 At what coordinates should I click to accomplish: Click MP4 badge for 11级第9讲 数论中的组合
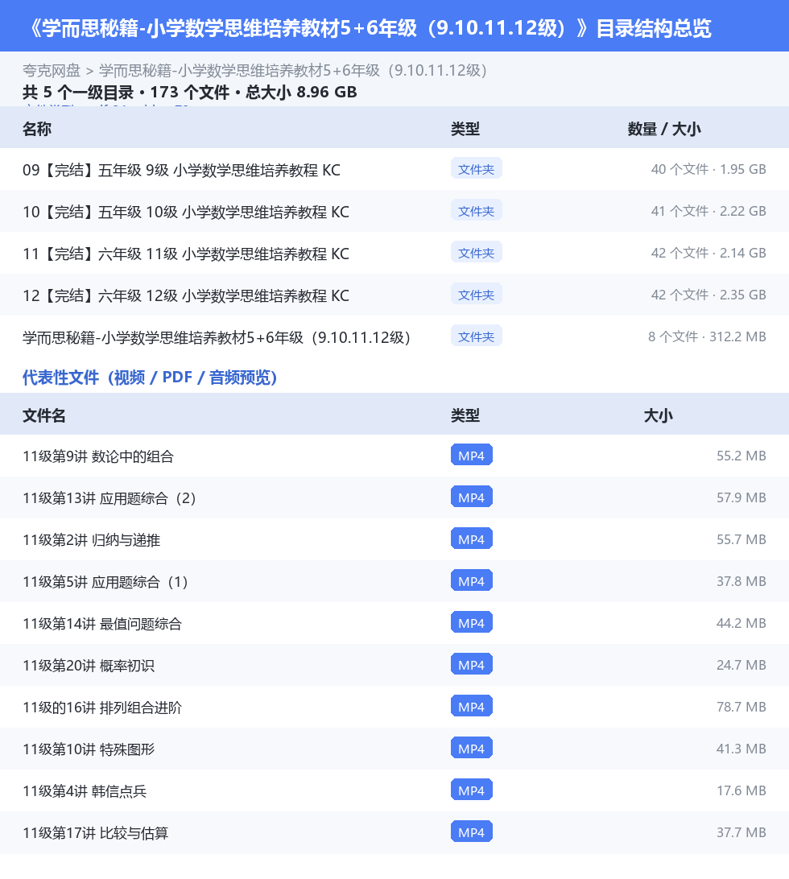[x=472, y=456]
